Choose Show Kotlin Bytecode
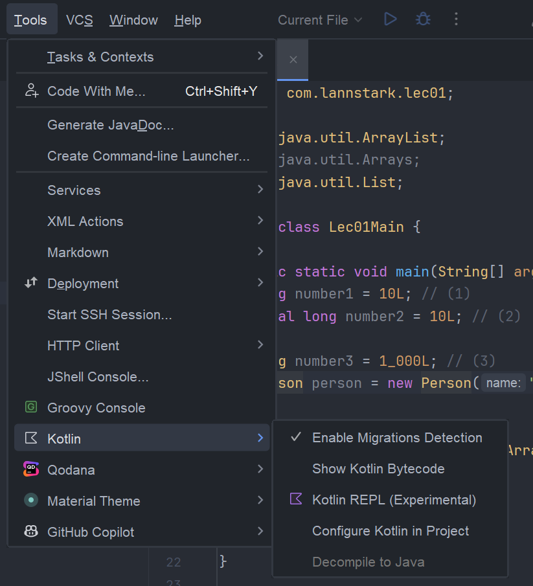This screenshot has width=533, height=586. point(391,469)
